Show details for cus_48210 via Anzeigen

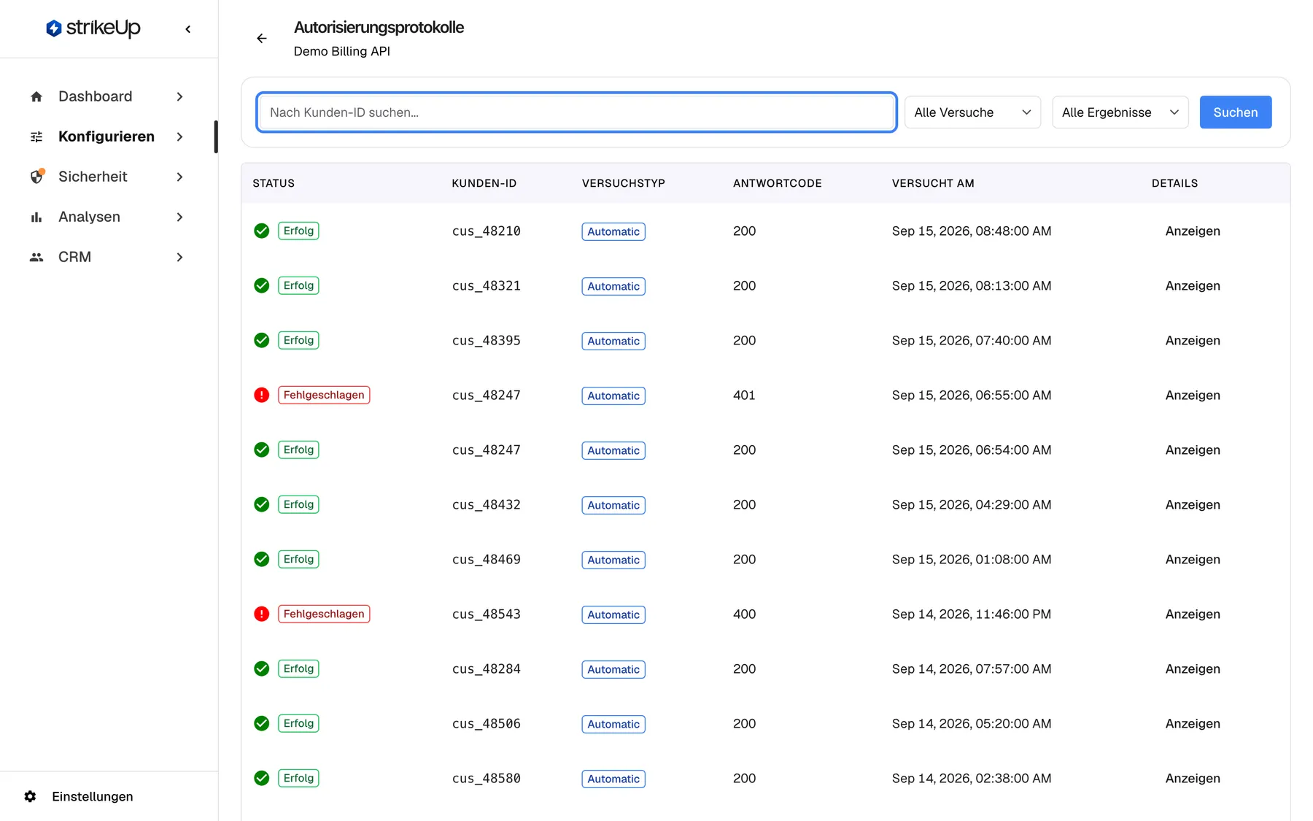(1193, 231)
